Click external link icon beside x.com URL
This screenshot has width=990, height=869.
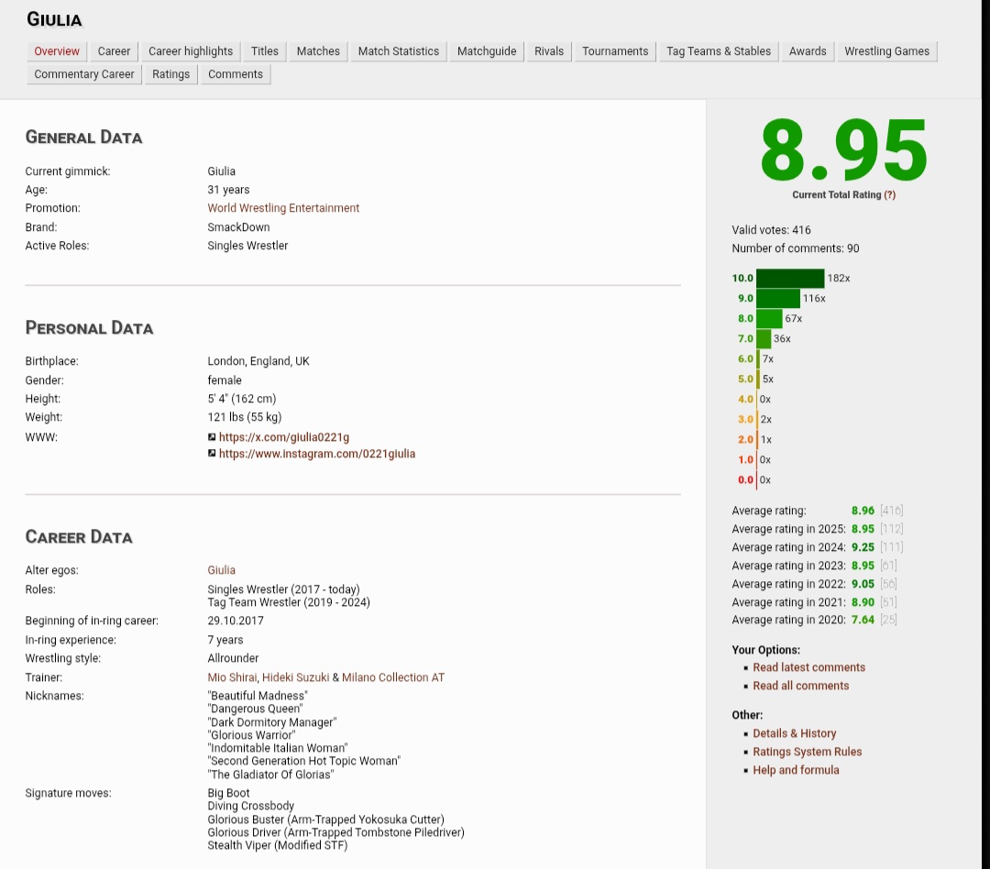coord(212,438)
